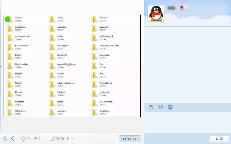
Task: Select the Movies folder icon
Action: point(52,75)
